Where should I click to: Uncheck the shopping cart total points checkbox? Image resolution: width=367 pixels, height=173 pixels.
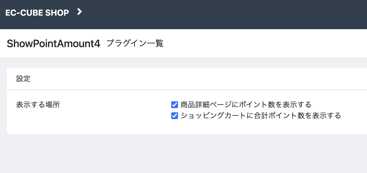(175, 115)
